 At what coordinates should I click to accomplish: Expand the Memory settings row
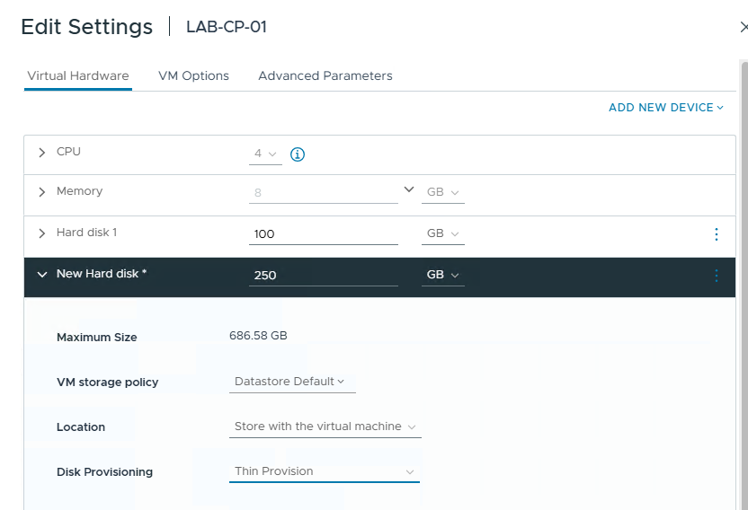click(x=41, y=192)
